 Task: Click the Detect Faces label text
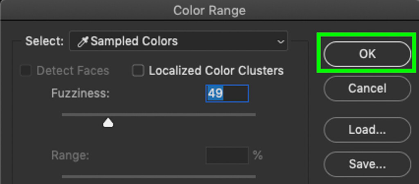click(x=73, y=71)
